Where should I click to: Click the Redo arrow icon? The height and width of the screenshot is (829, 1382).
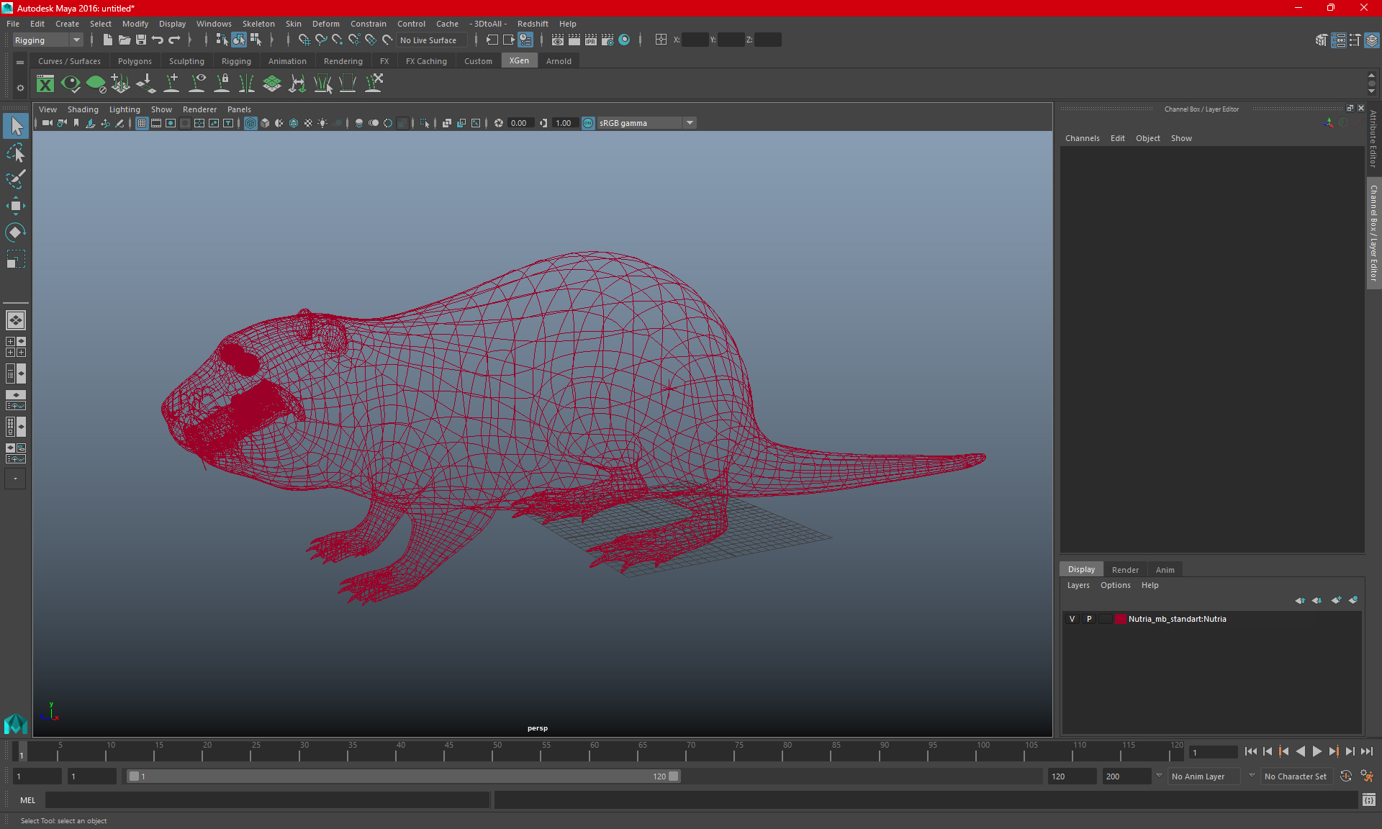174,40
